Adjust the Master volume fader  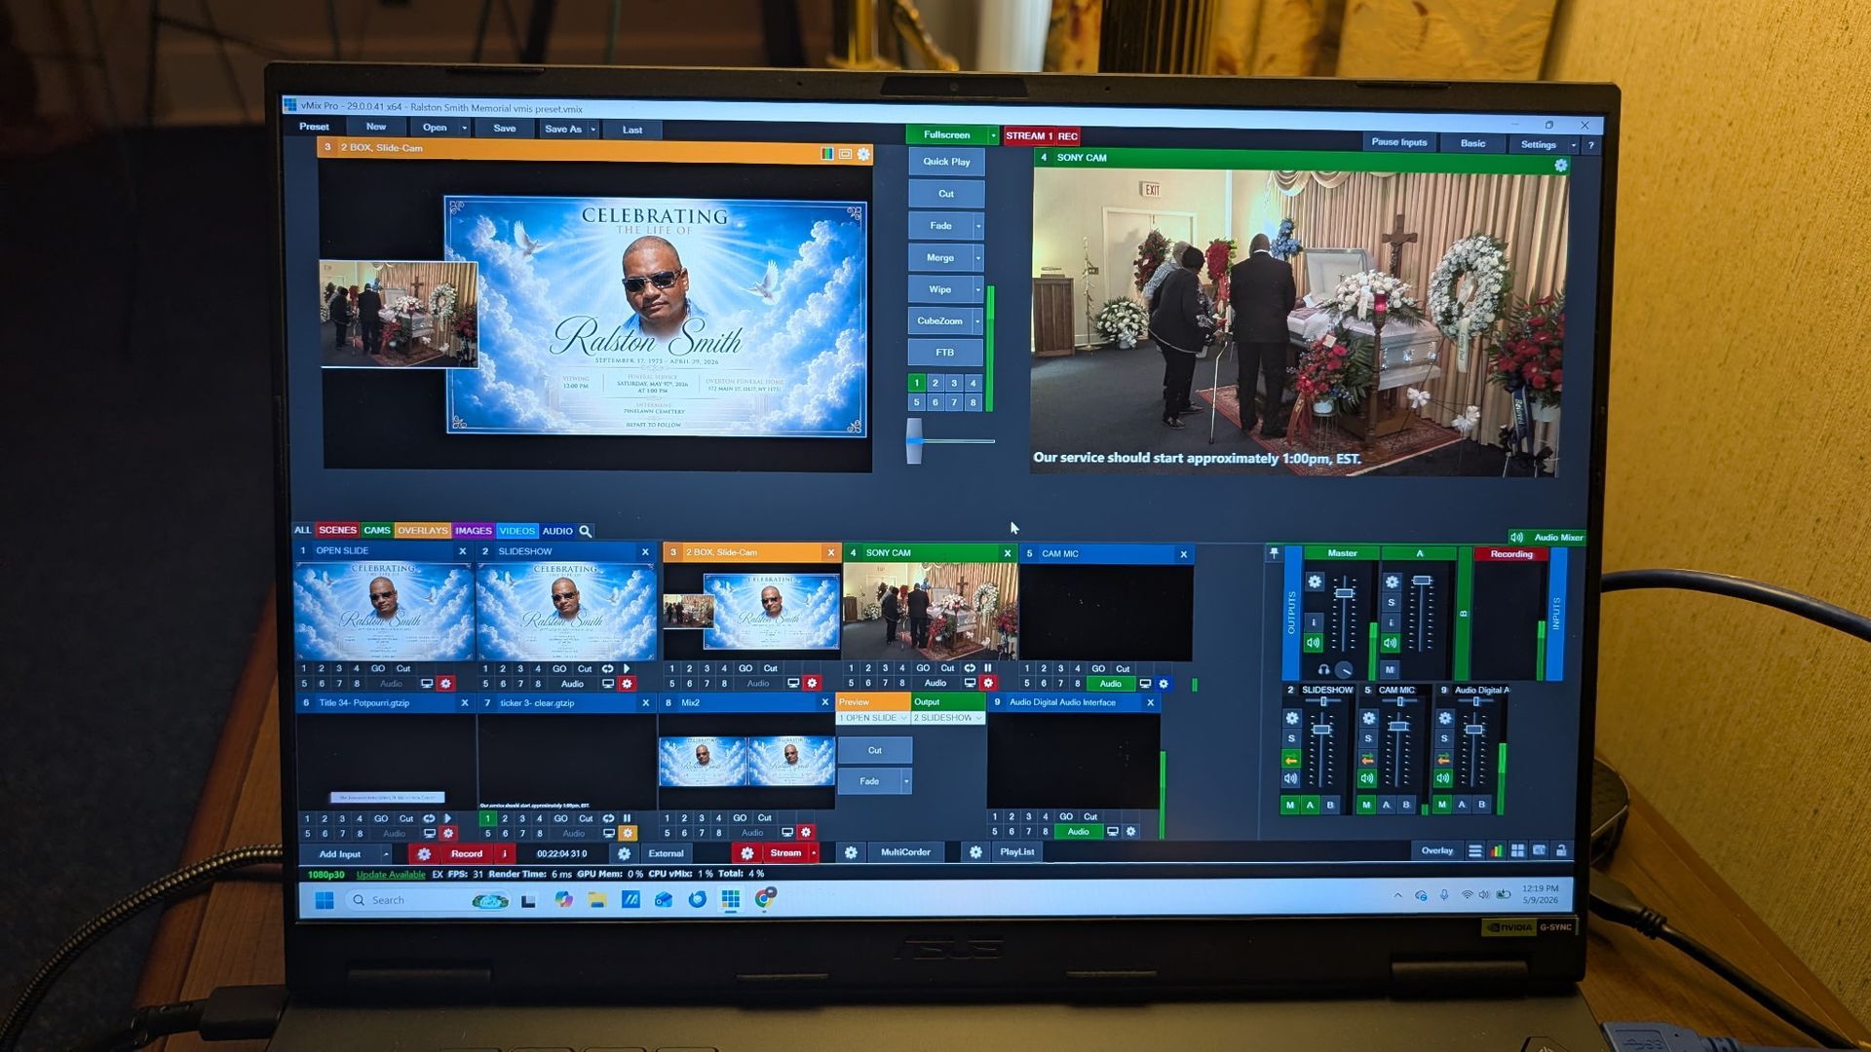tap(1344, 593)
